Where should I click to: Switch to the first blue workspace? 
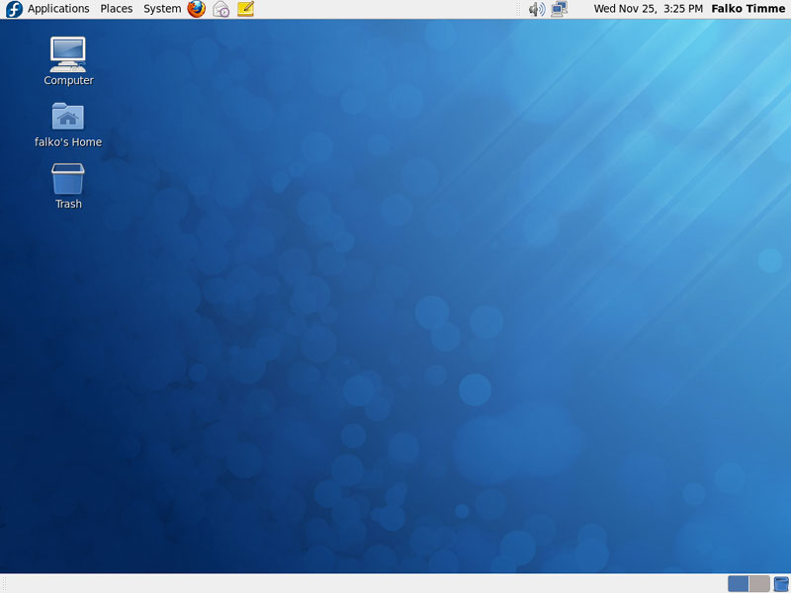click(x=739, y=583)
